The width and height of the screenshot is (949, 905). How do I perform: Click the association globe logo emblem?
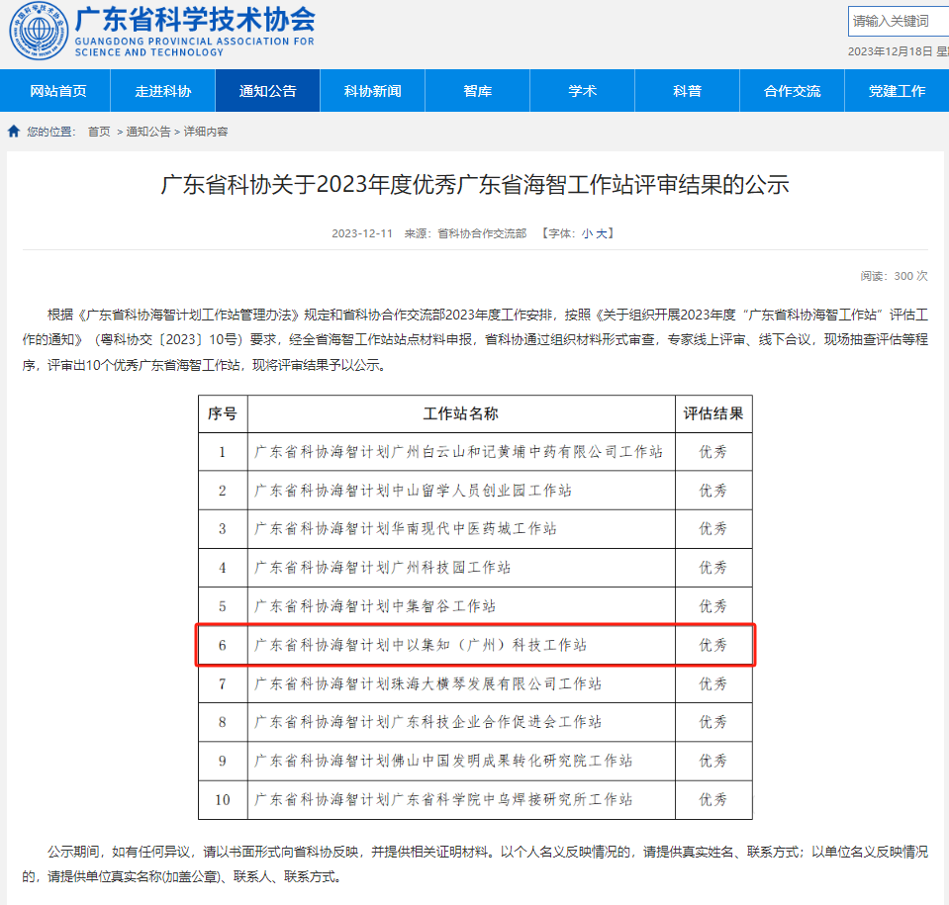[x=39, y=31]
